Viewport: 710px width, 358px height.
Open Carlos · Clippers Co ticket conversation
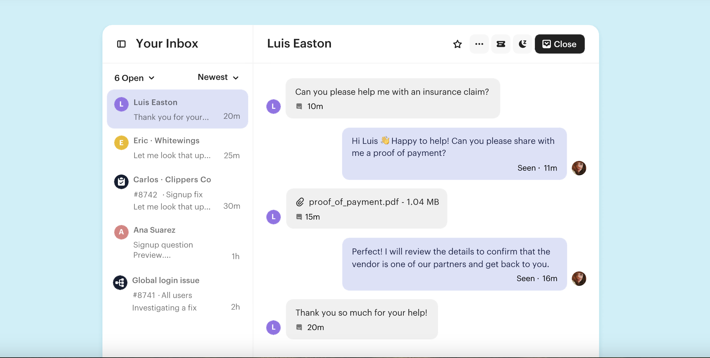pos(177,193)
